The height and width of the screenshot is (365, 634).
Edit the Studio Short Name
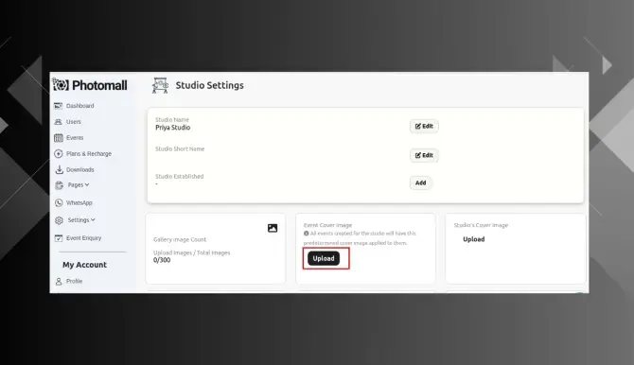point(424,155)
